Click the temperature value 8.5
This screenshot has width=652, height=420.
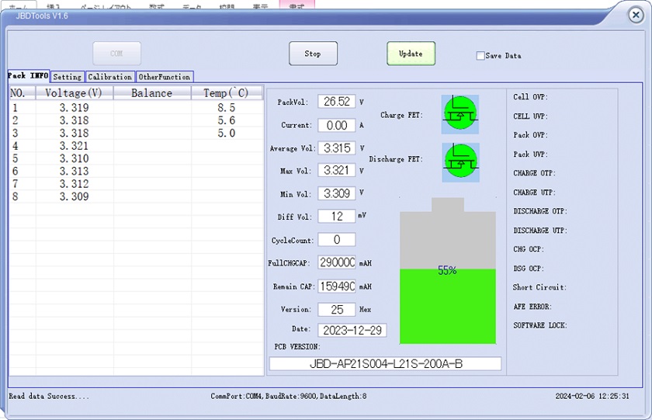pos(227,108)
